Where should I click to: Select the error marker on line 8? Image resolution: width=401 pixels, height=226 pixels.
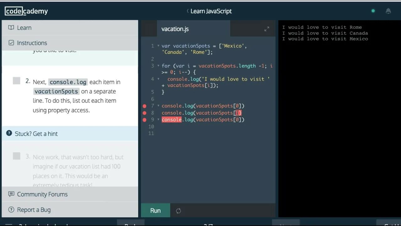pyautogui.click(x=144, y=113)
